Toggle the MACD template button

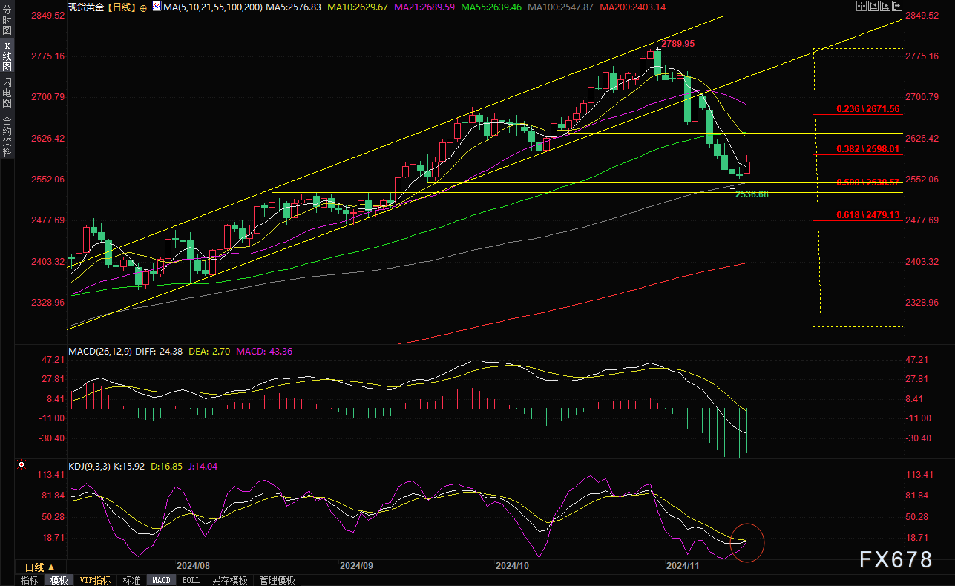pos(161,580)
